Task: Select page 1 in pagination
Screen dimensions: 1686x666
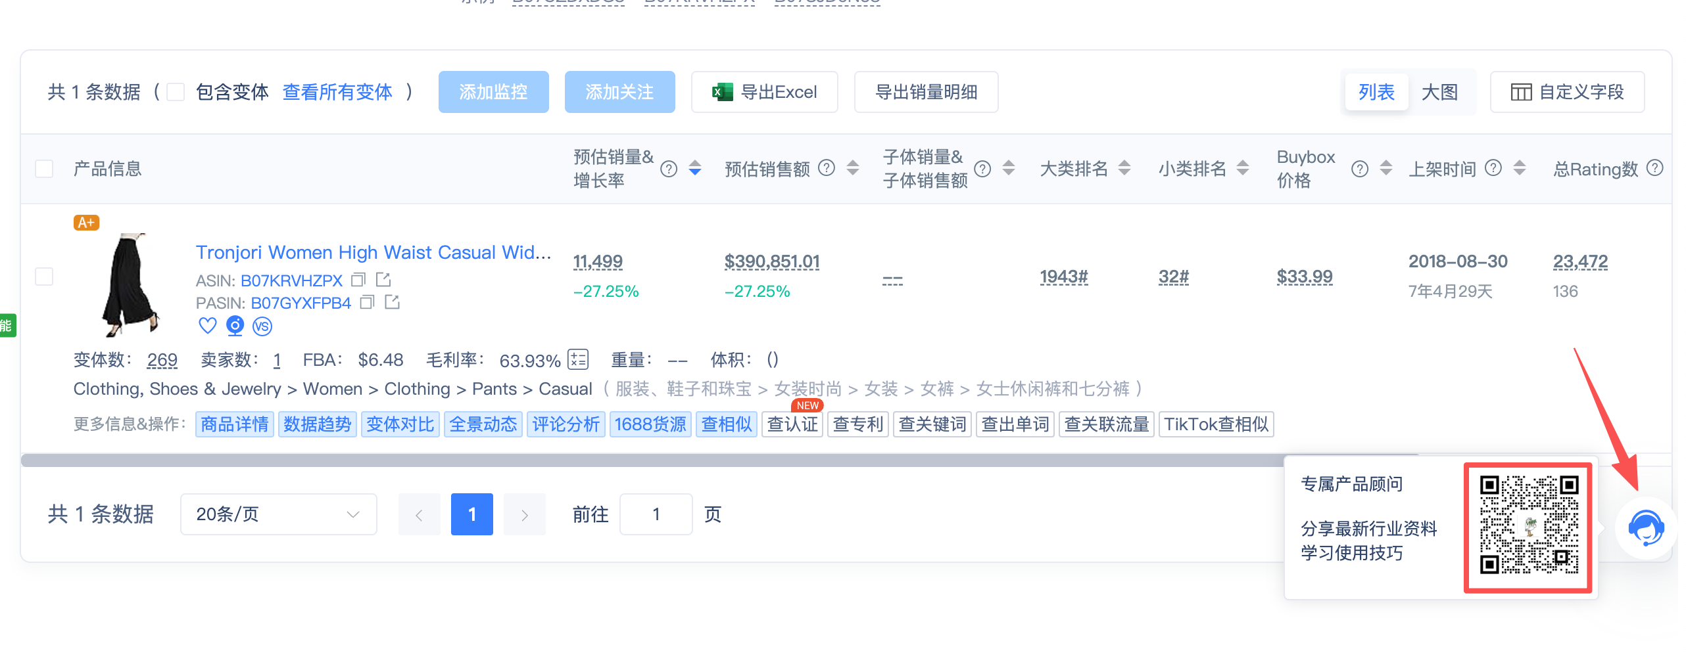Action: (472, 514)
